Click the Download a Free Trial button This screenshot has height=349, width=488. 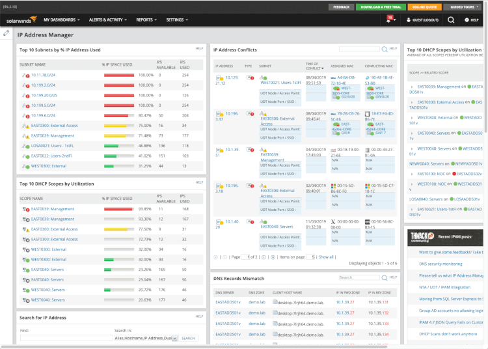pos(381,7)
